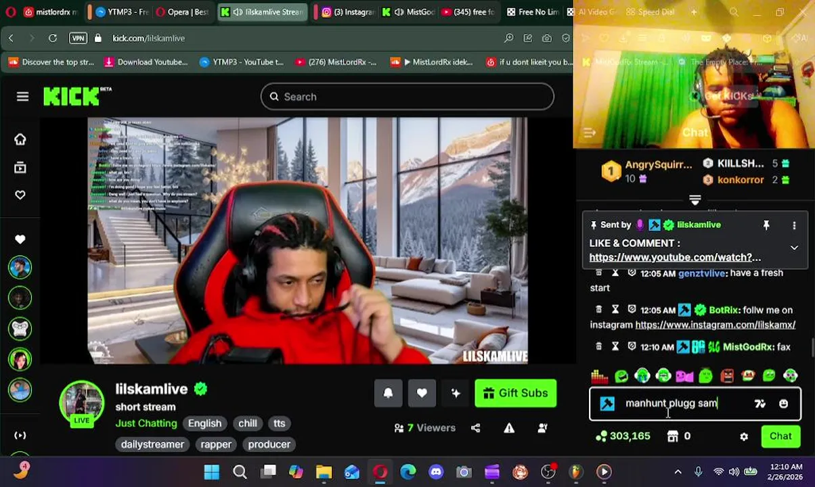Screen dimensions: 815x487
Task: Open the instagram.com/lilskamx link in chat
Action: 715,325
